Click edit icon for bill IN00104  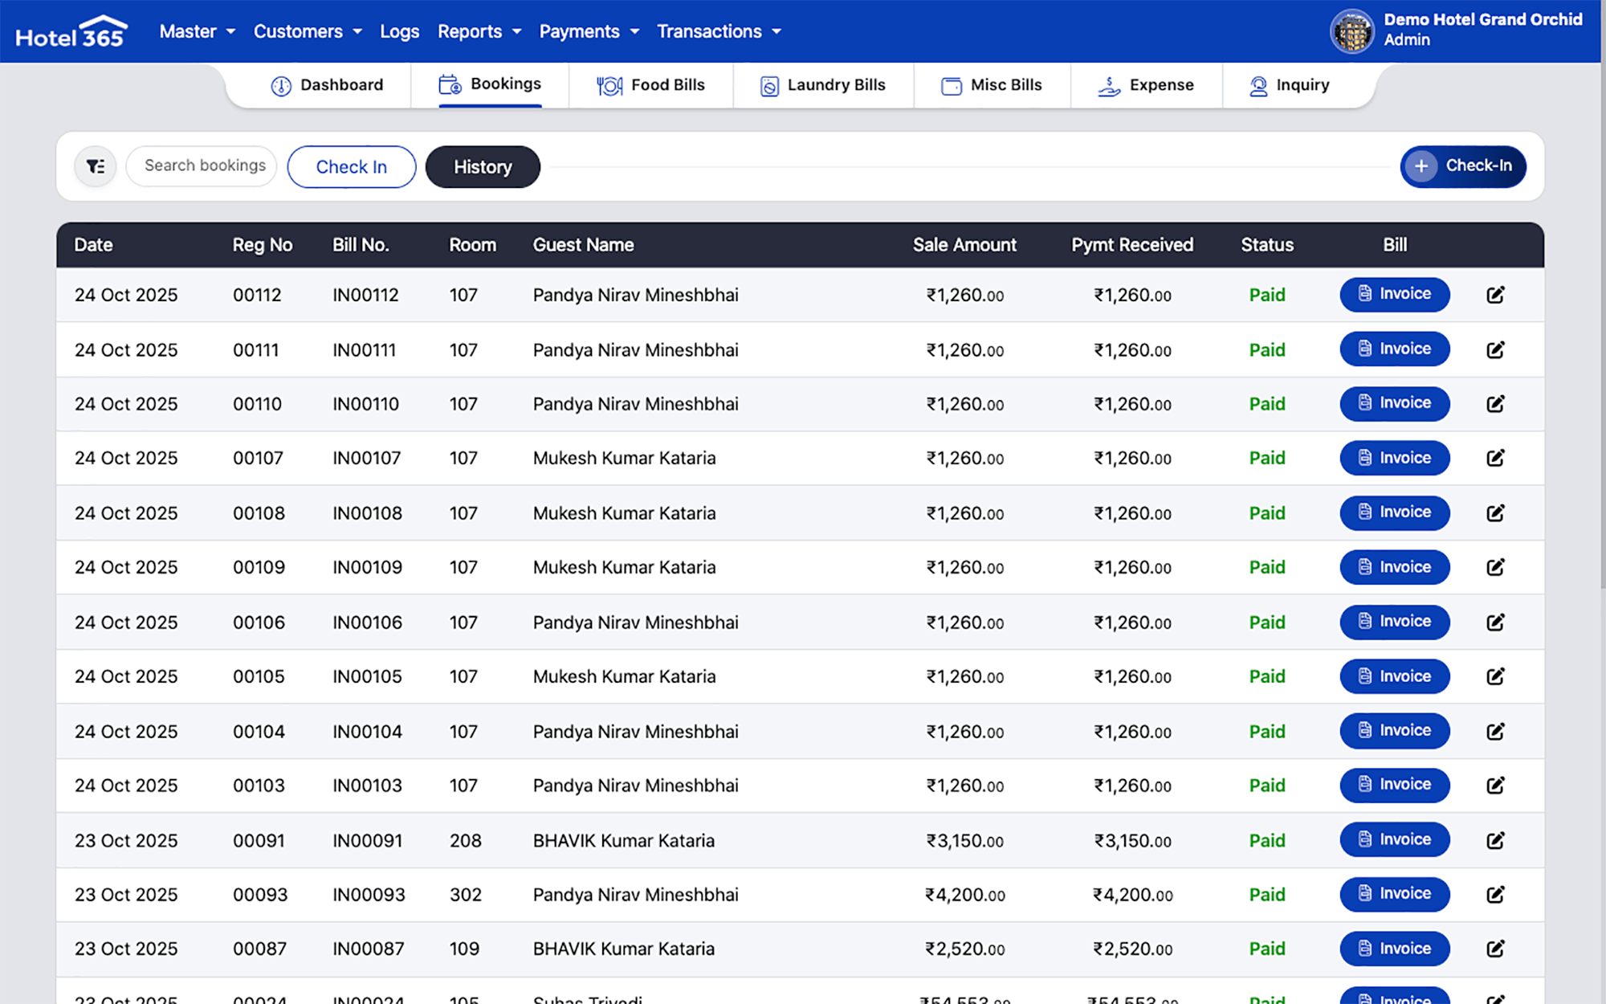click(x=1494, y=731)
